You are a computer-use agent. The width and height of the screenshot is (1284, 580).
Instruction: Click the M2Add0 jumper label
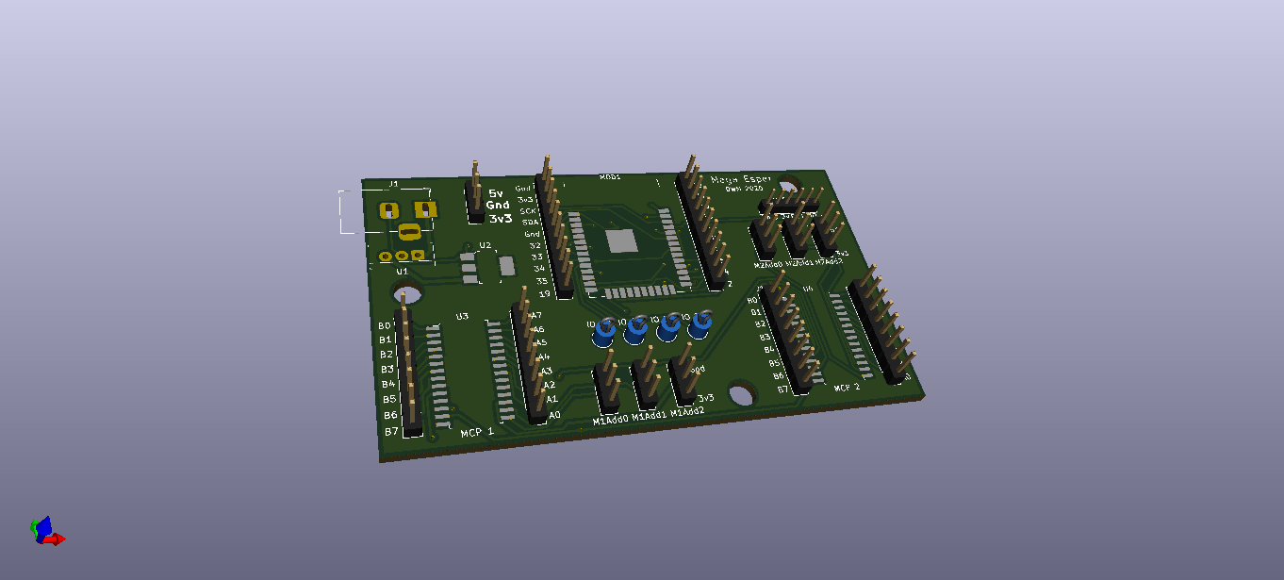pyautogui.click(x=768, y=265)
